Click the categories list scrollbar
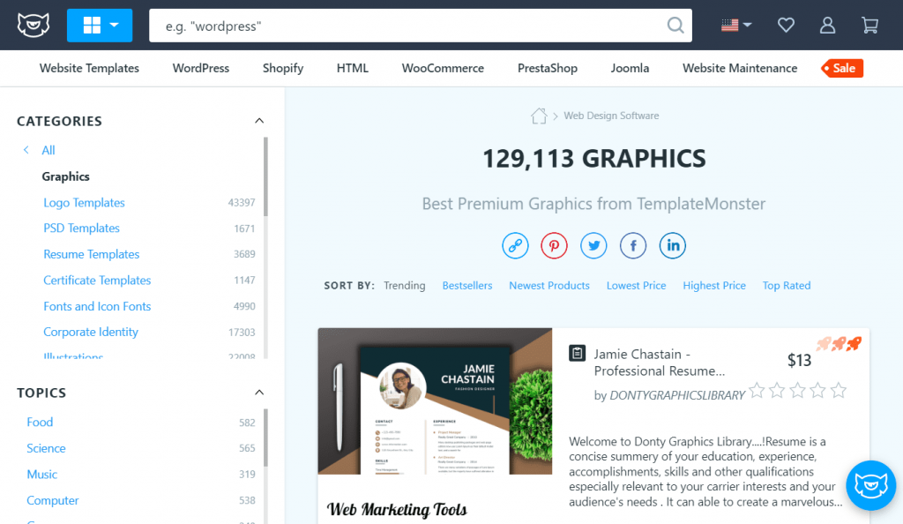 tap(265, 176)
